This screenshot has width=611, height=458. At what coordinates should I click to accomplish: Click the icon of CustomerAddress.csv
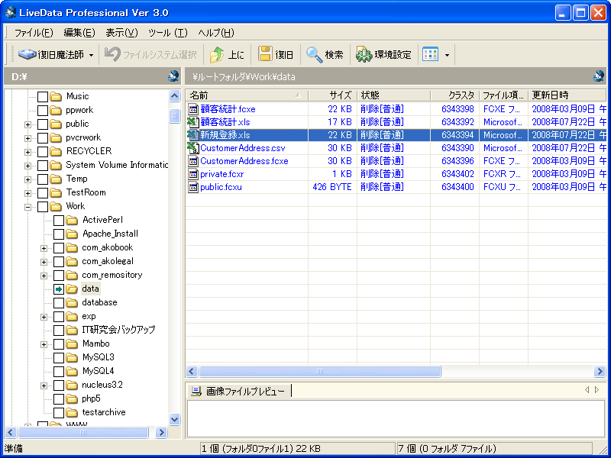(x=193, y=148)
